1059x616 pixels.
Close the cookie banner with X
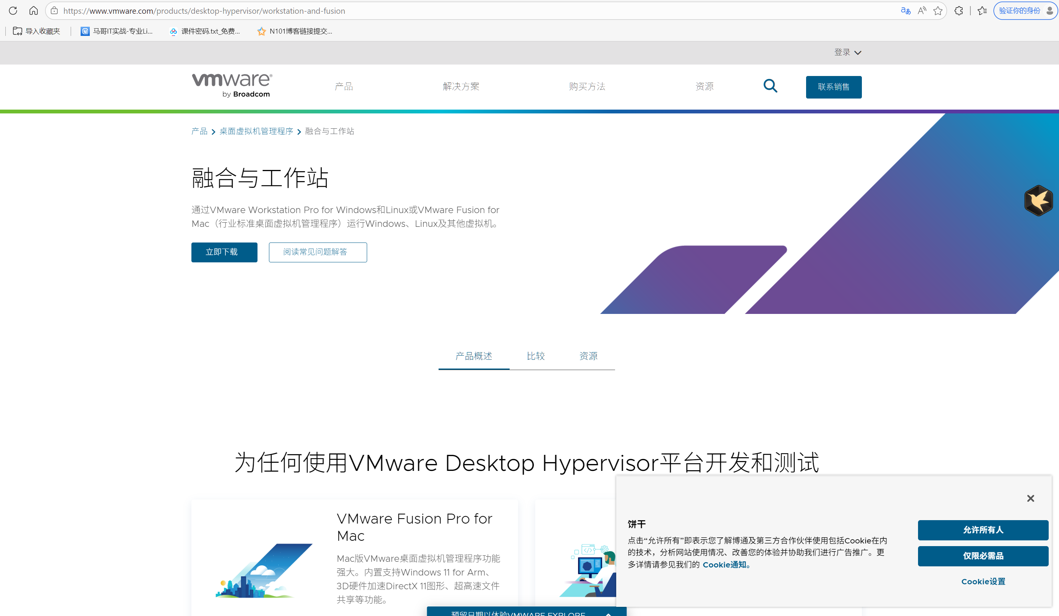(x=1030, y=498)
